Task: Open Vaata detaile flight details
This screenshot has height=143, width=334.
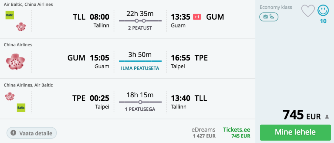Action: 32,133
